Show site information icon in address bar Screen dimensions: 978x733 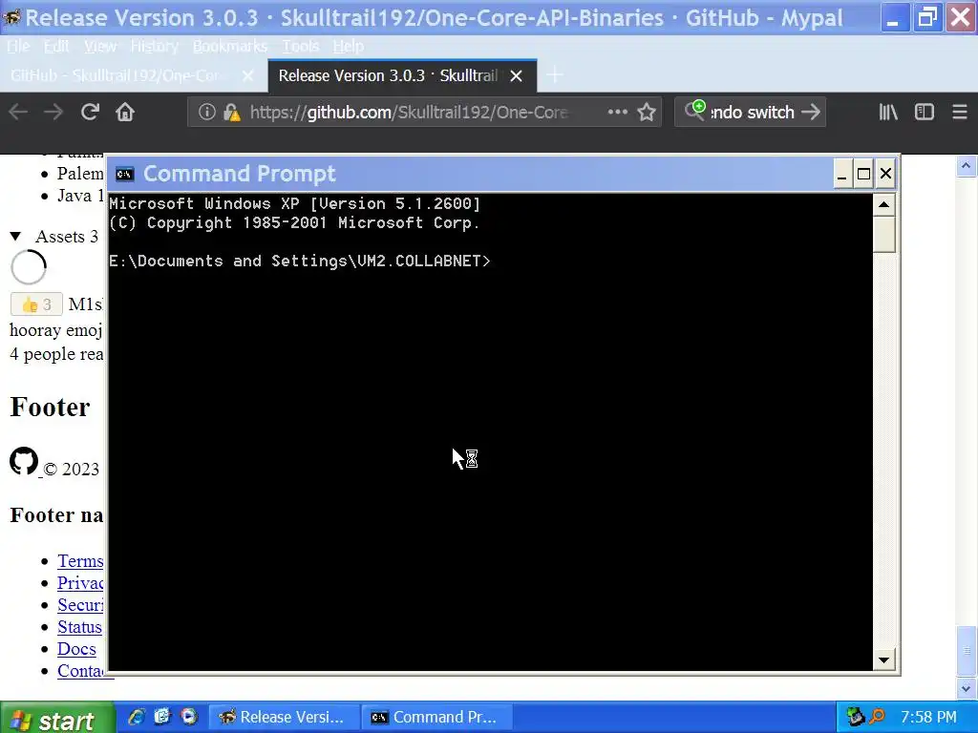pos(207,113)
